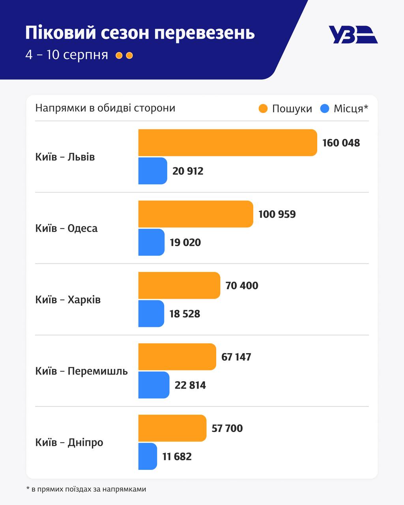Click the second orange dot beside the date
404x505 pixels.
[129, 56]
